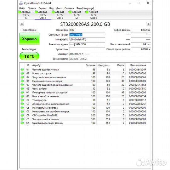
Task: Click status icon of attribute C3 Аппаратное ECC-восстановление
Action: click(x=22, y=104)
